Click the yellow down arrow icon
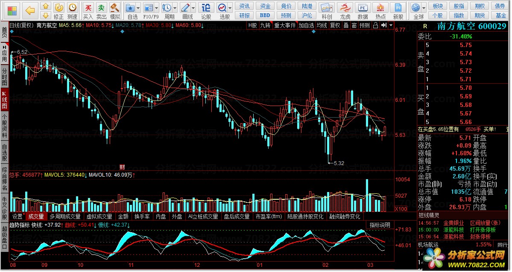The image size is (512, 272). 46,15
